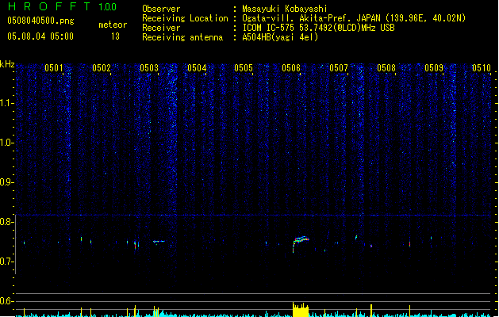
Task: Click the 0.8 kHz axis label
Action: click(7, 222)
